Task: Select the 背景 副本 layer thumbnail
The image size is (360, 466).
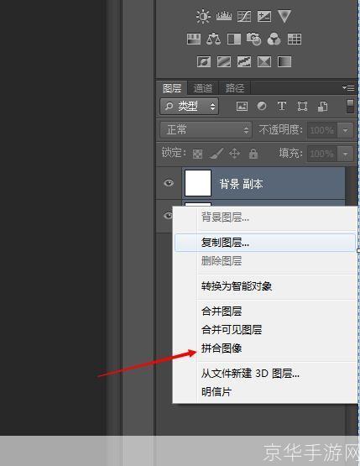Action: click(198, 183)
